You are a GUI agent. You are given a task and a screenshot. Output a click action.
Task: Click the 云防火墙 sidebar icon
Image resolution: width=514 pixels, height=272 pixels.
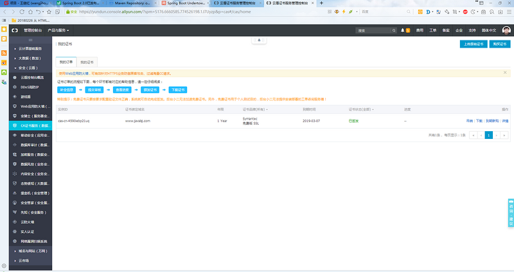tap(15, 222)
